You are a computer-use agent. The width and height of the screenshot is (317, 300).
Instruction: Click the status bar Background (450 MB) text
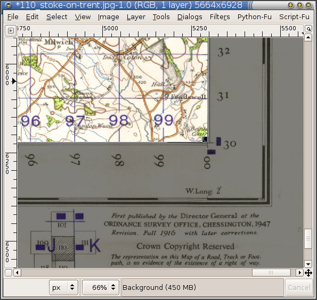tap(159, 287)
